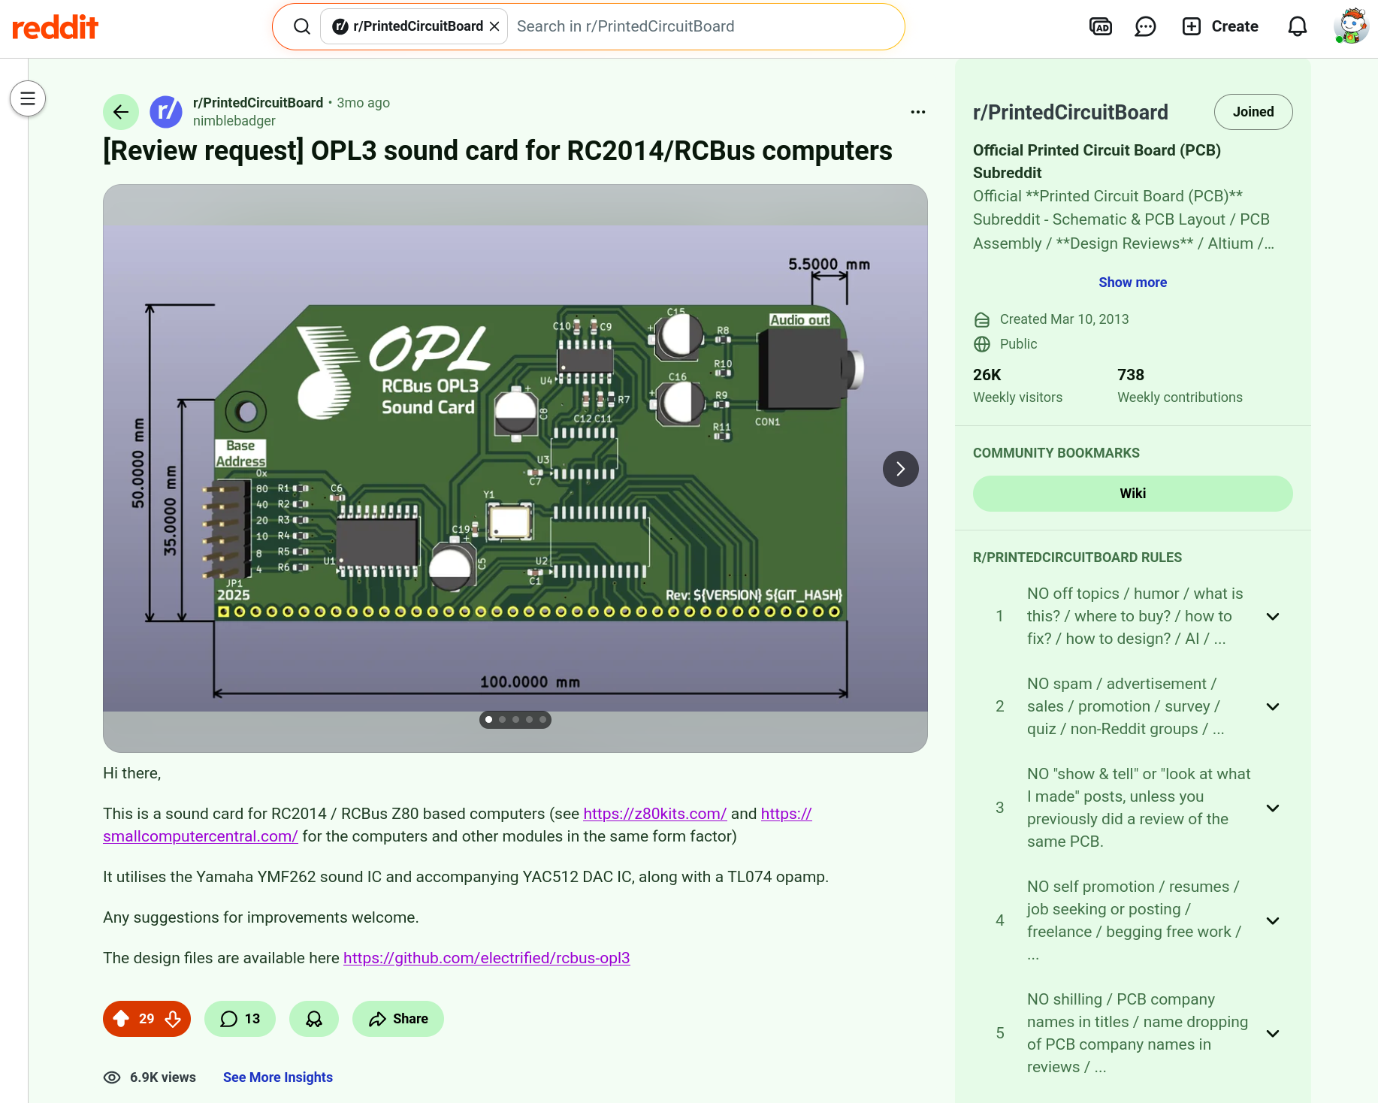Viewport: 1378px width, 1103px height.
Task: Open the community Wiki bookmark
Action: pos(1132,494)
